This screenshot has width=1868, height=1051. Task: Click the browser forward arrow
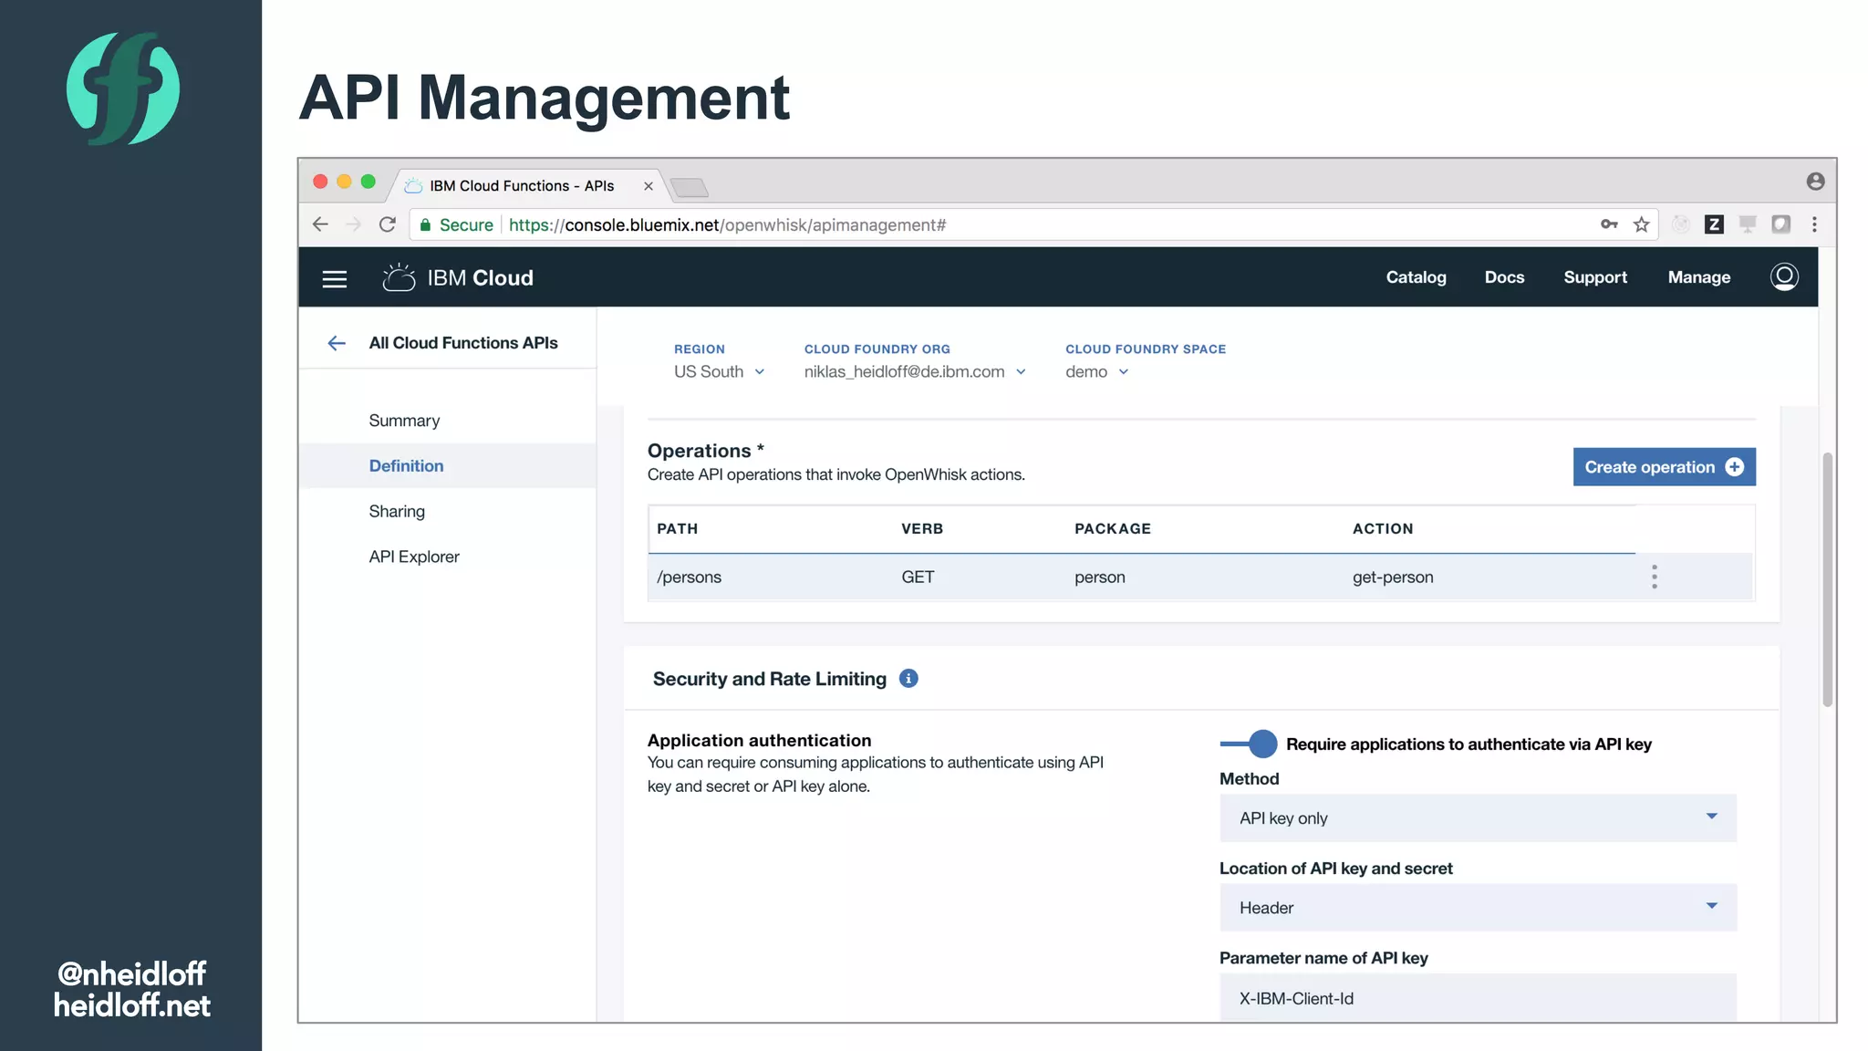pyautogui.click(x=354, y=224)
